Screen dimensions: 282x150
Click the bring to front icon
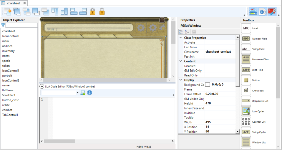click(17, 12)
